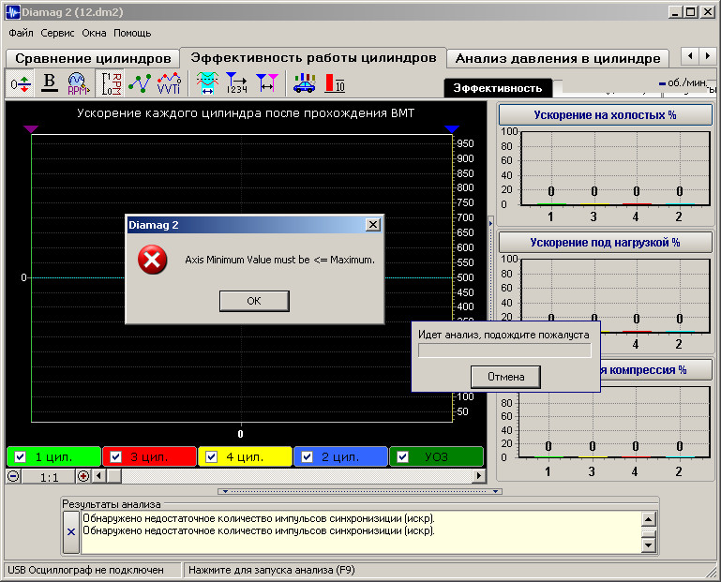Click the results list scroll down arrow
Image resolution: width=721 pixels, height=582 pixels.
point(649,545)
